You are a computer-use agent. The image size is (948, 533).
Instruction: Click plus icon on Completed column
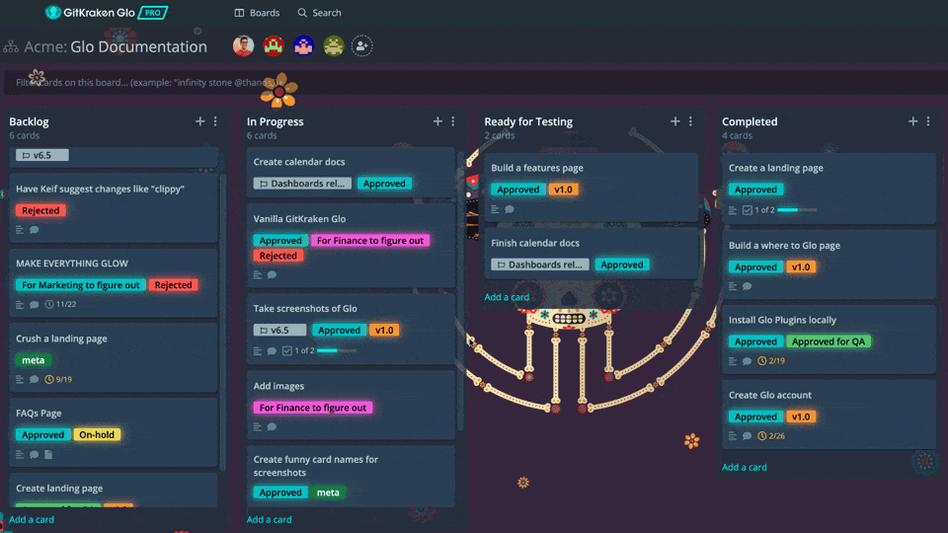click(x=912, y=121)
